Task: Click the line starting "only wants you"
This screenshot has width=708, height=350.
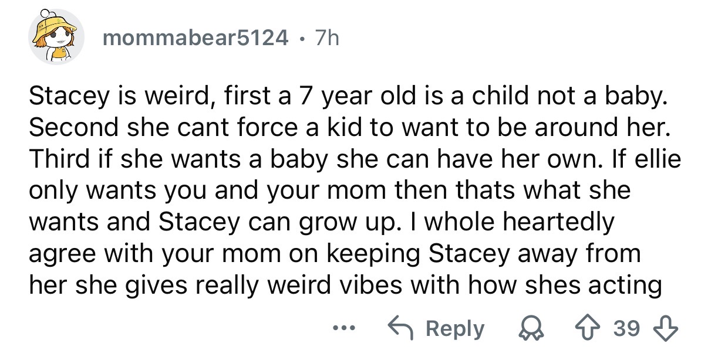Action: pos(329,191)
